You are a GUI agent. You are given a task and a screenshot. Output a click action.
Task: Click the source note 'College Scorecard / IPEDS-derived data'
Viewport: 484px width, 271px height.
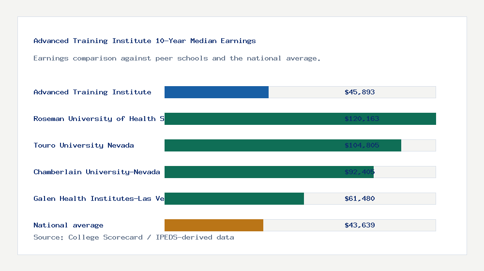click(x=151, y=237)
